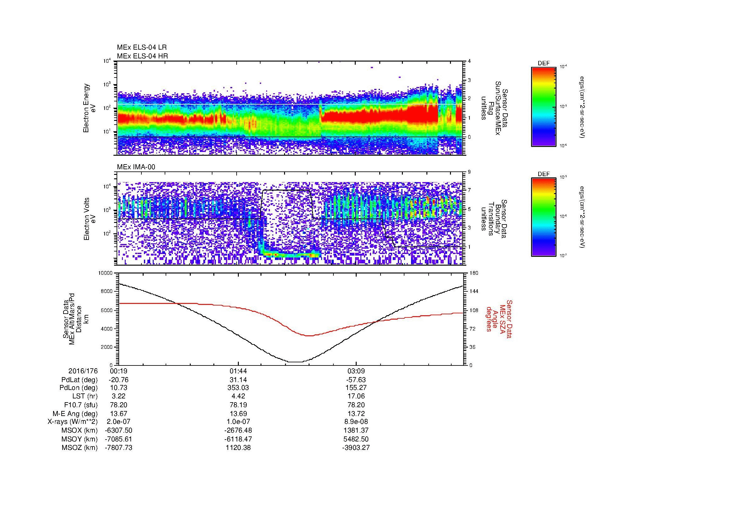Click the MSOY value 5482.50
The image size is (735, 519).
pyautogui.click(x=356, y=439)
